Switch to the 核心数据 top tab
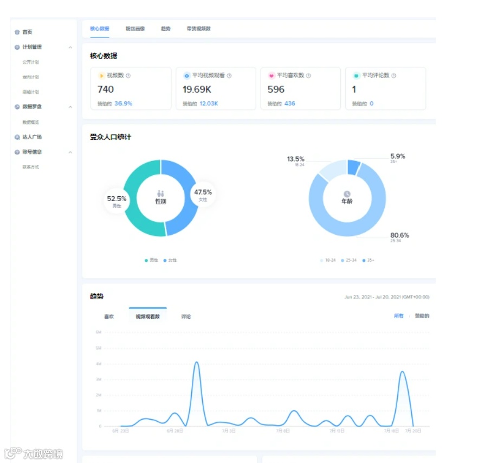 (100, 29)
